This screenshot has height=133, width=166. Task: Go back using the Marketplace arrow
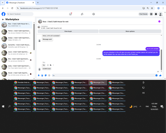[3, 20]
